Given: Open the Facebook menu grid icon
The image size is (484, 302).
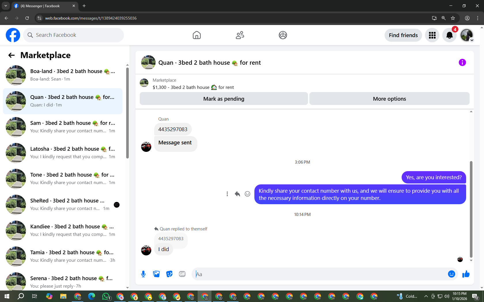Looking at the screenshot, I should [x=432, y=35].
